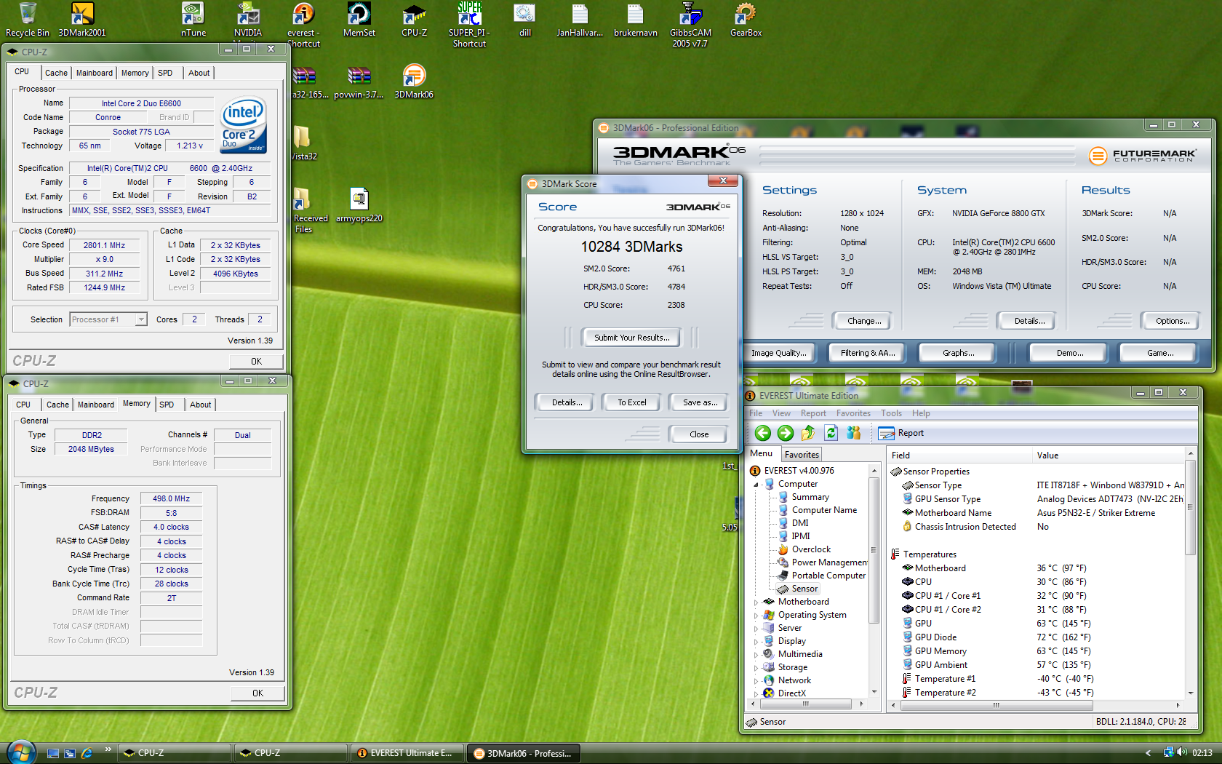Click the network icon in system tray
Image resolution: width=1222 pixels, height=764 pixels.
[x=1168, y=752]
